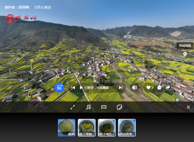
Task: Share the panorama with the arrow icon
Action: [168, 88]
